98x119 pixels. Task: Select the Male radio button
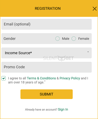click(x=57, y=39)
